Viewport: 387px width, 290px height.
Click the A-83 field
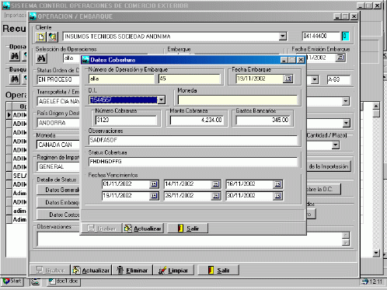339,79
